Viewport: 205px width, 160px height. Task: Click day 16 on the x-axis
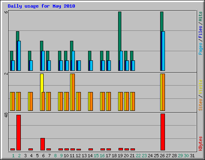coord(102,156)
